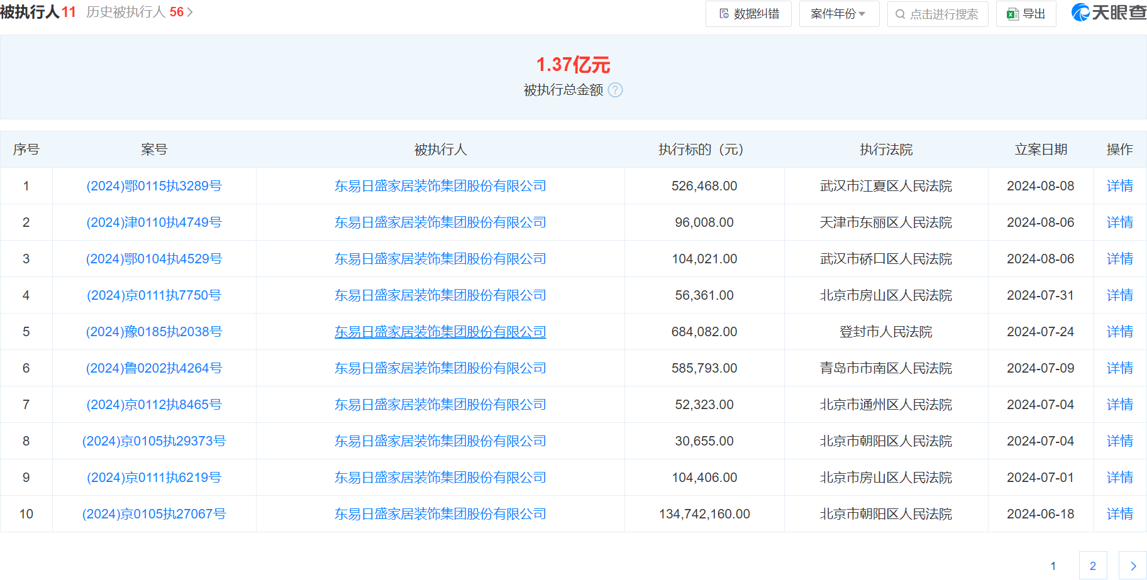Open case (2024)京0105执29373号
The image size is (1147, 580).
(154, 441)
